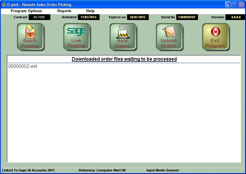
Task: Click 'Stationery _Computer Mart UK' in status bar
Action: pyautogui.click(x=102, y=170)
